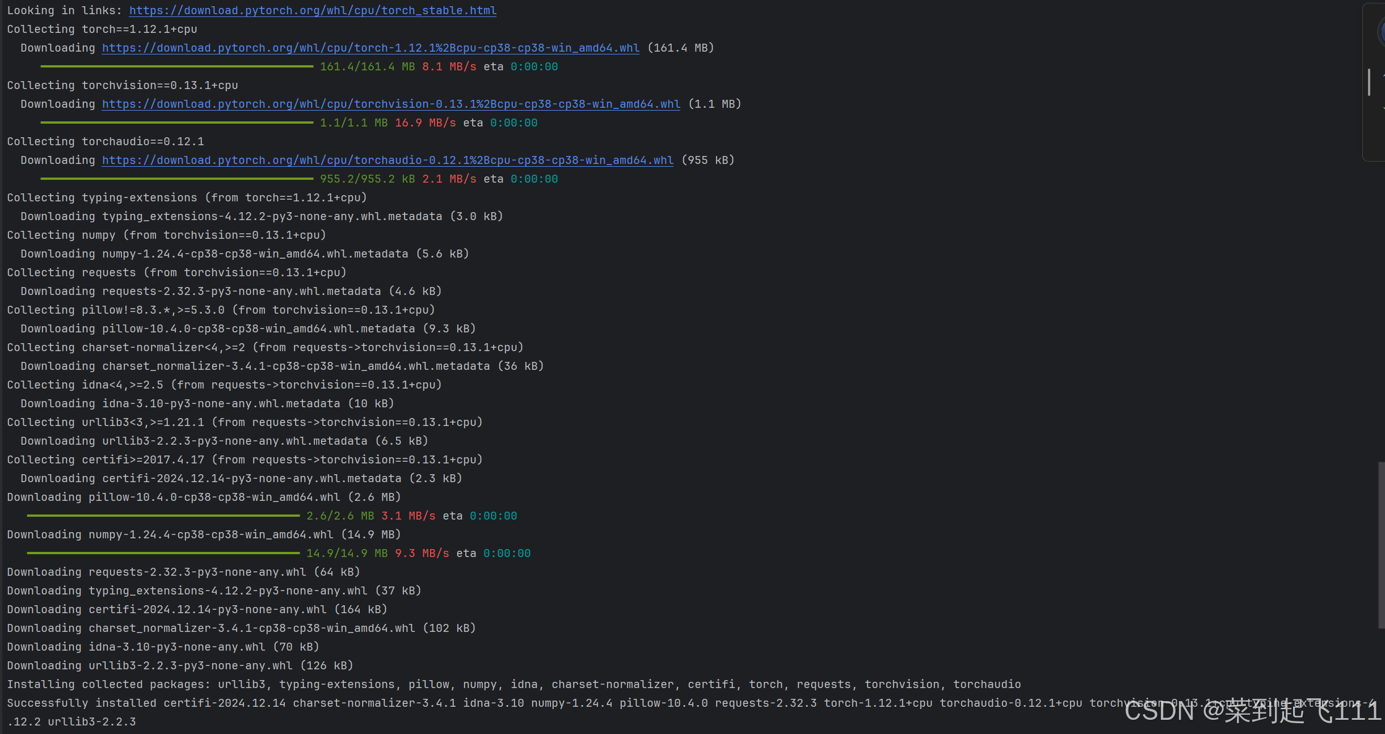
Task: Click the 'Collecting torchaudio==0.12.1' line
Action: coord(106,141)
